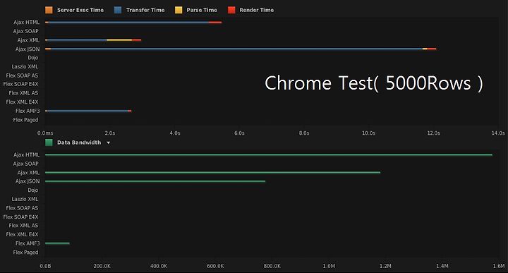
Task: Click Ajax XML label in the Data Bandwidth chart
Action: (28, 173)
